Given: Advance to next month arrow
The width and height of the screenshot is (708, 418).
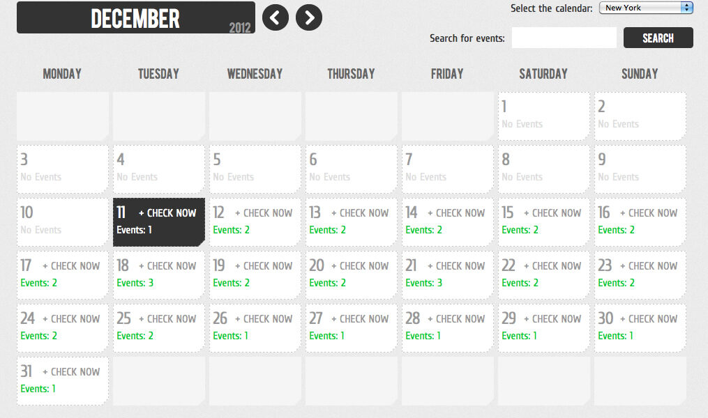Looking at the screenshot, I should (x=309, y=17).
